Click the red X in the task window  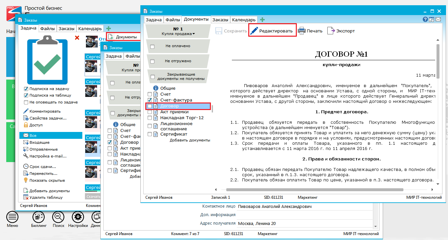77,38
